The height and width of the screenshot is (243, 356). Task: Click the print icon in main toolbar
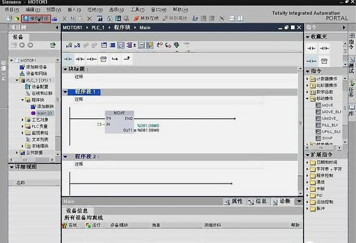coord(54,19)
